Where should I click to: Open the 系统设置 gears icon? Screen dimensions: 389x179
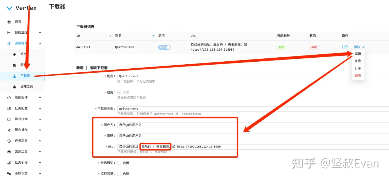click(x=9, y=173)
